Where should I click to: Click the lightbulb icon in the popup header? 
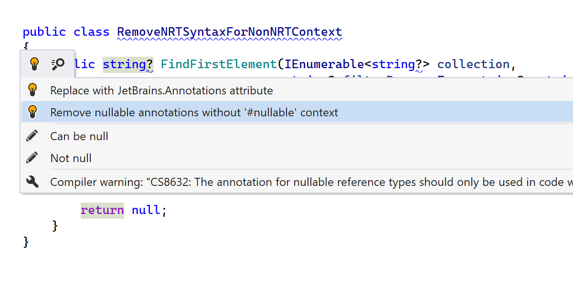pos(34,64)
